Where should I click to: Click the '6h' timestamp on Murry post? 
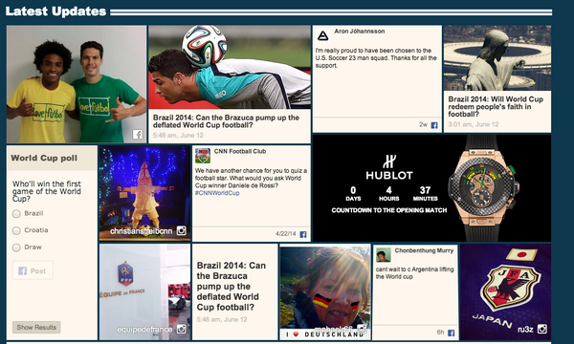(x=440, y=333)
